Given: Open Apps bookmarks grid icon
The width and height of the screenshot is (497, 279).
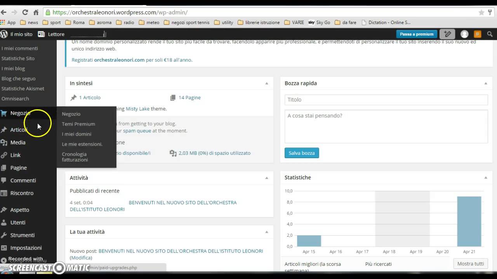Looking at the screenshot, I should [3, 22].
